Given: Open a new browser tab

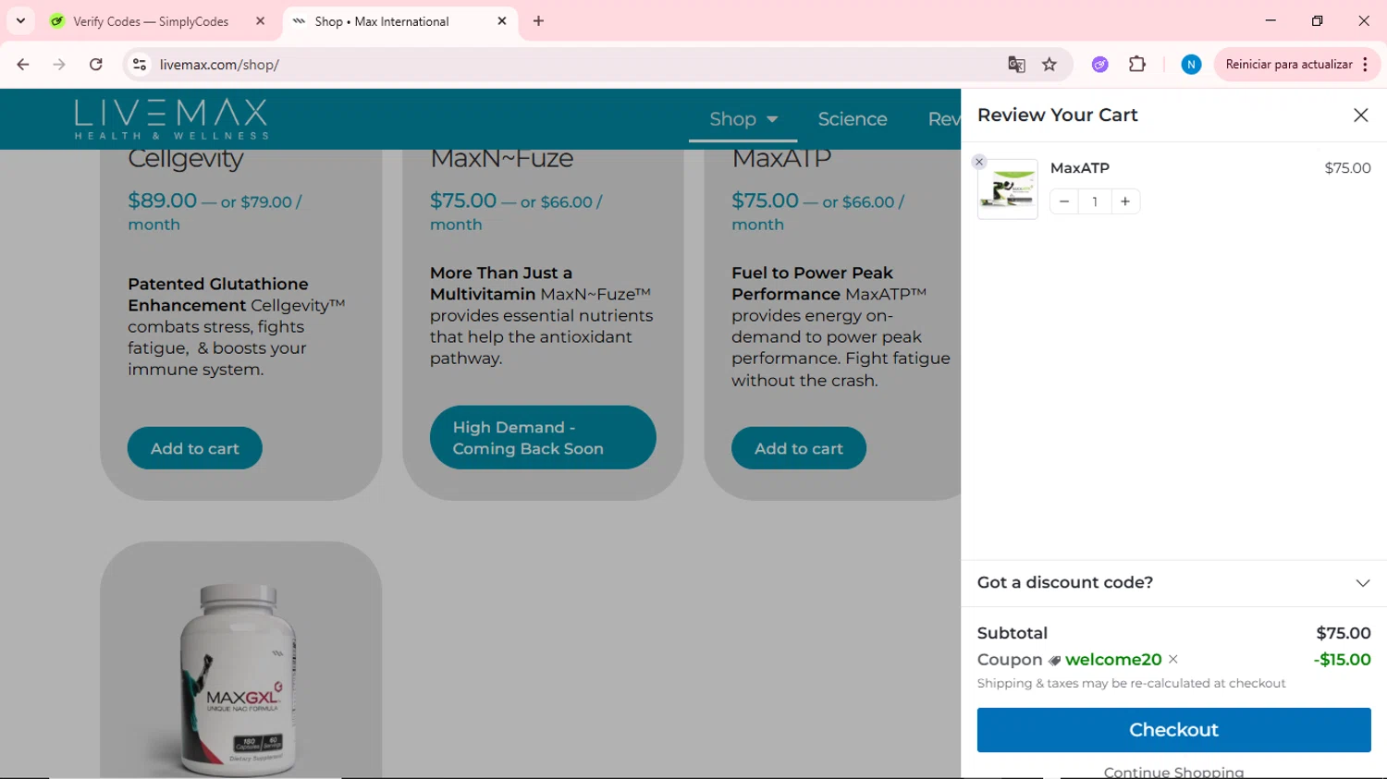Looking at the screenshot, I should [x=539, y=20].
